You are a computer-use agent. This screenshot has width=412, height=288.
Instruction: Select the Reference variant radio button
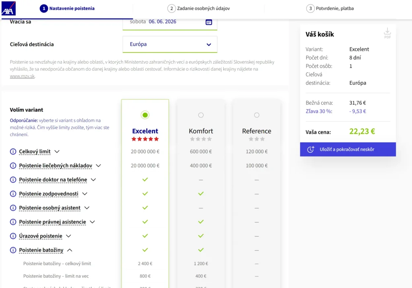257,115
